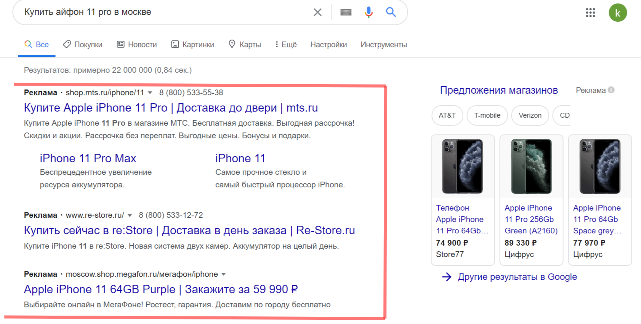Viewport: 641px width, 324px height.
Task: Select the Все tab
Action: [37, 45]
